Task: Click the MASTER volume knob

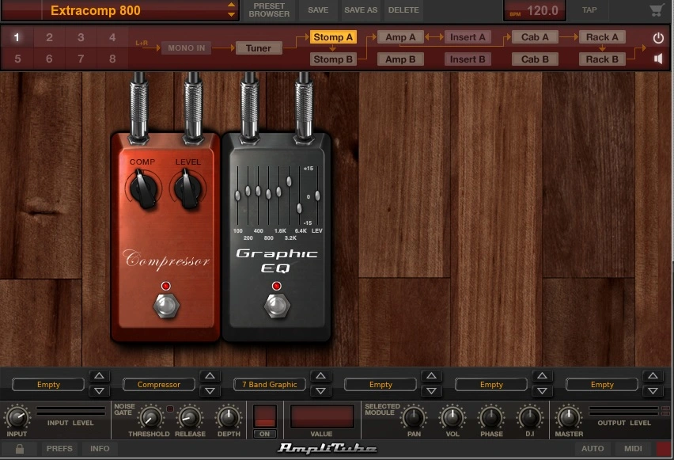Action: [569, 416]
